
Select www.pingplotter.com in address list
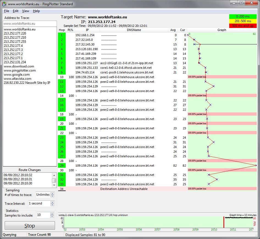(20, 70)
